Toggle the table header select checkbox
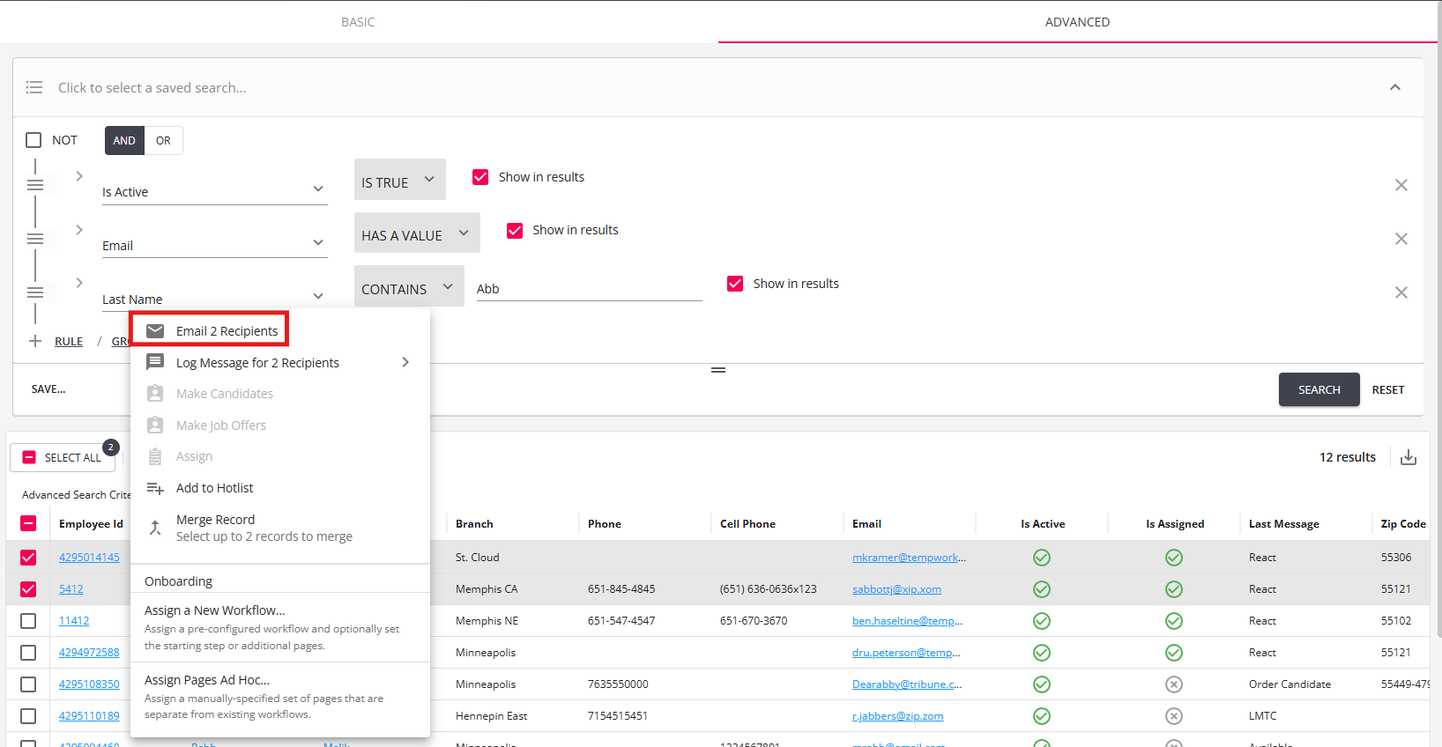Image resolution: width=1442 pixels, height=747 pixels. [x=28, y=523]
